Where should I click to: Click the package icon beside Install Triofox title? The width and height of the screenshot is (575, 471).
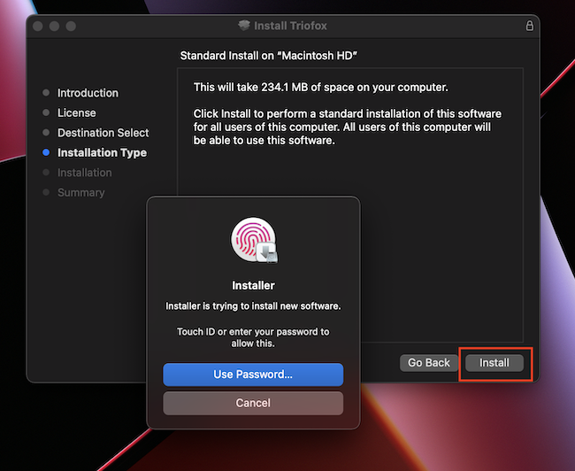pos(244,26)
